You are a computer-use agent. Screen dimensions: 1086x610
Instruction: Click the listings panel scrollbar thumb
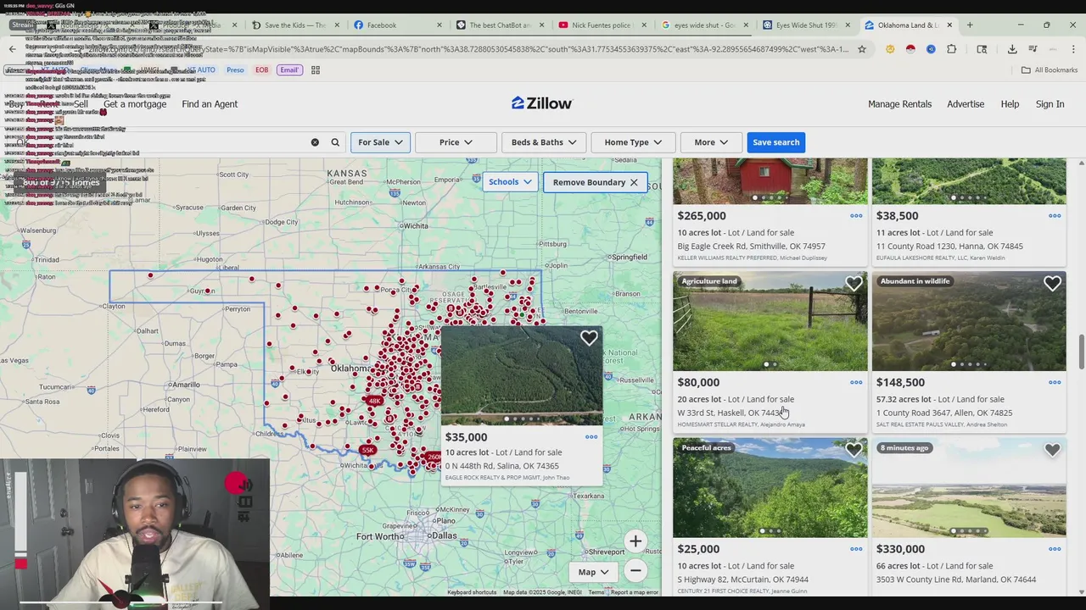tap(1081, 352)
